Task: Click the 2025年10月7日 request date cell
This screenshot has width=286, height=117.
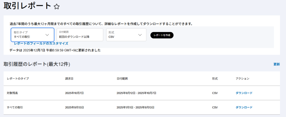Action: click(x=74, y=93)
